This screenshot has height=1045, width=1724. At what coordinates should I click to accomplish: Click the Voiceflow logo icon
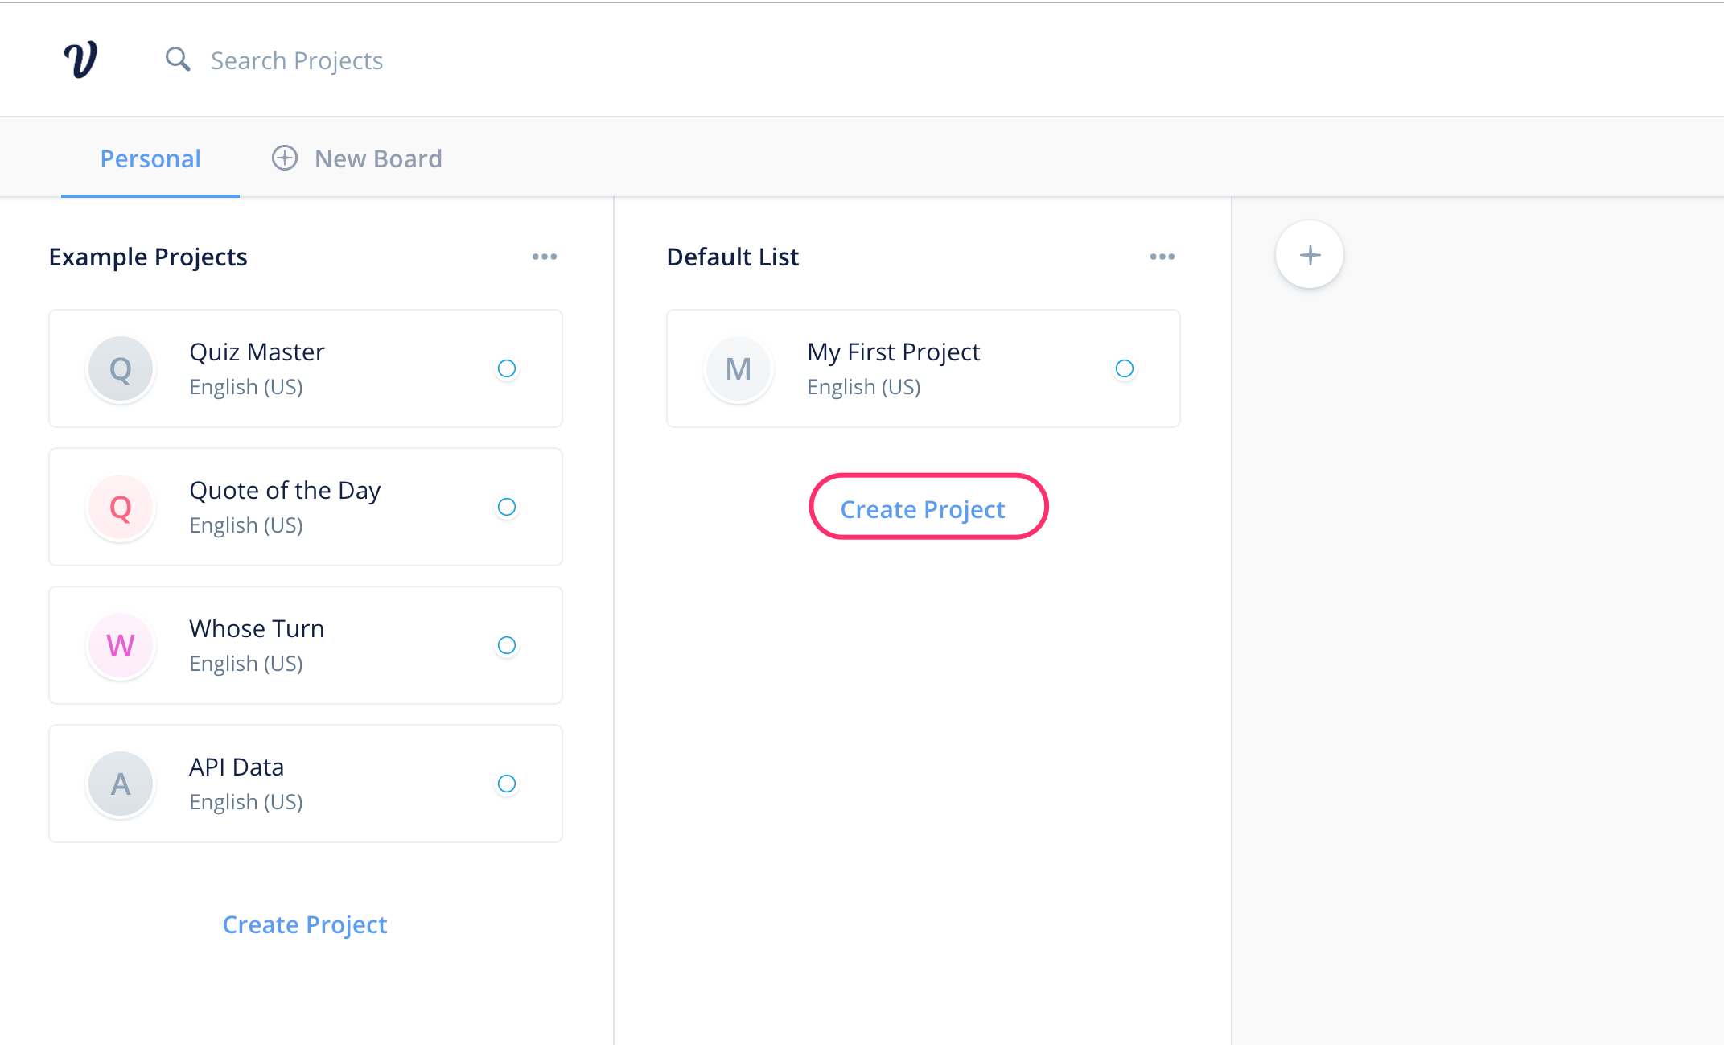tap(80, 60)
